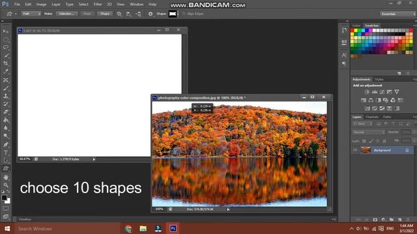The width and height of the screenshot is (417, 234).
Task: Click Make Selection button
Action: tap(66, 14)
